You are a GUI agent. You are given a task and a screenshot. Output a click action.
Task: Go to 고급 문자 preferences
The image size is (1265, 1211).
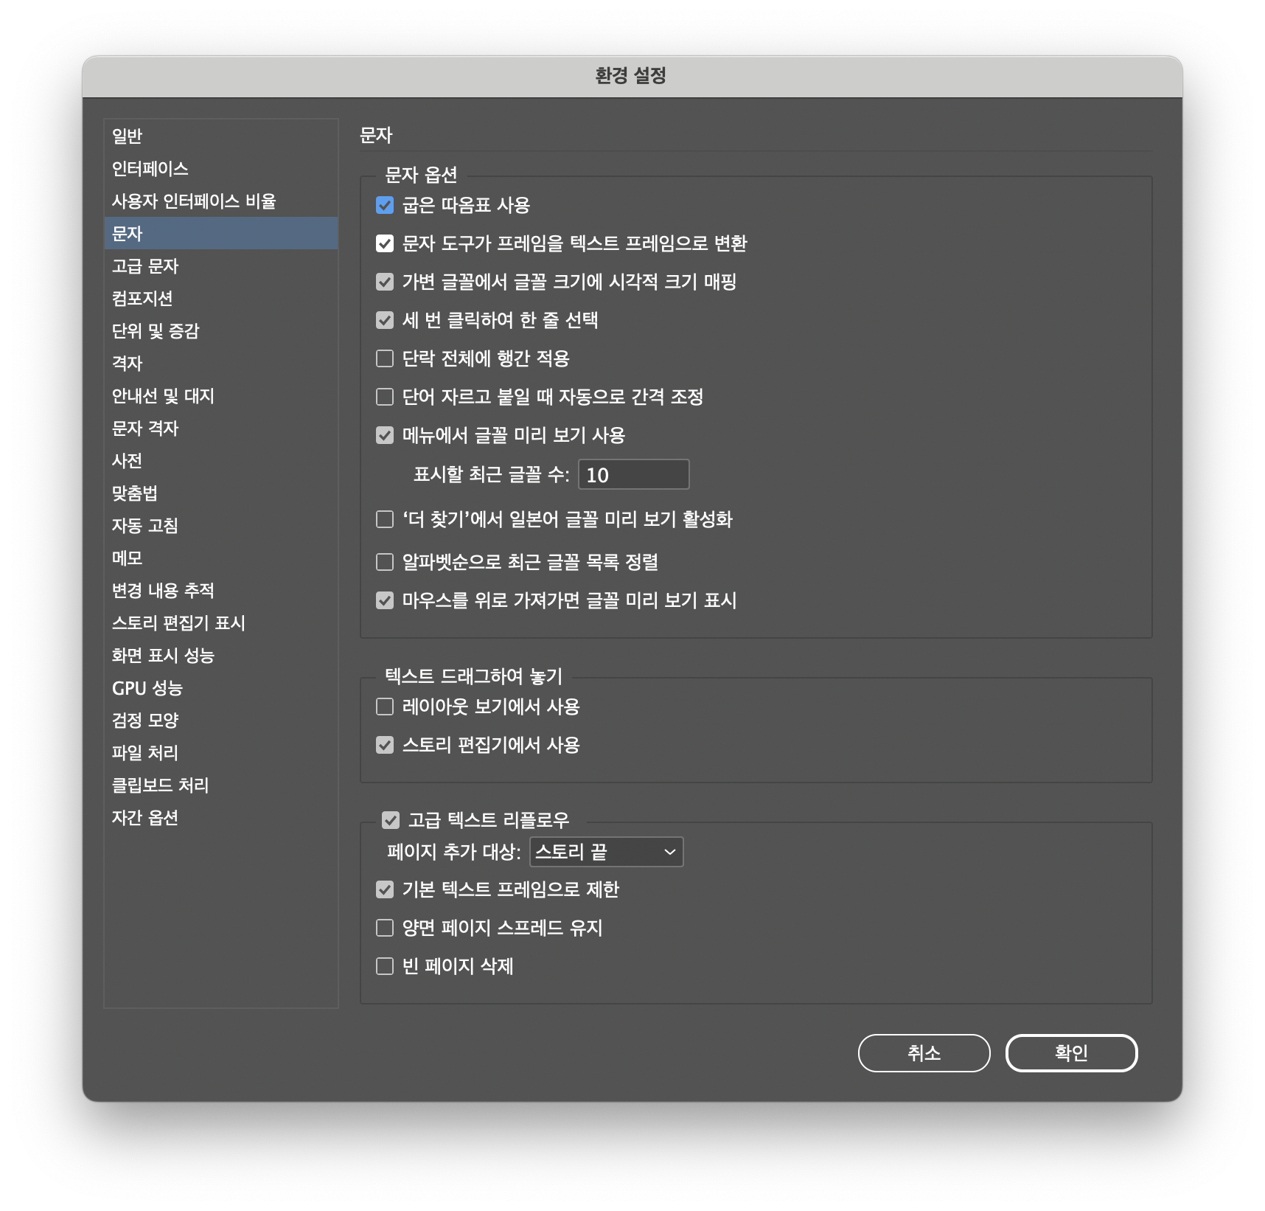point(221,266)
